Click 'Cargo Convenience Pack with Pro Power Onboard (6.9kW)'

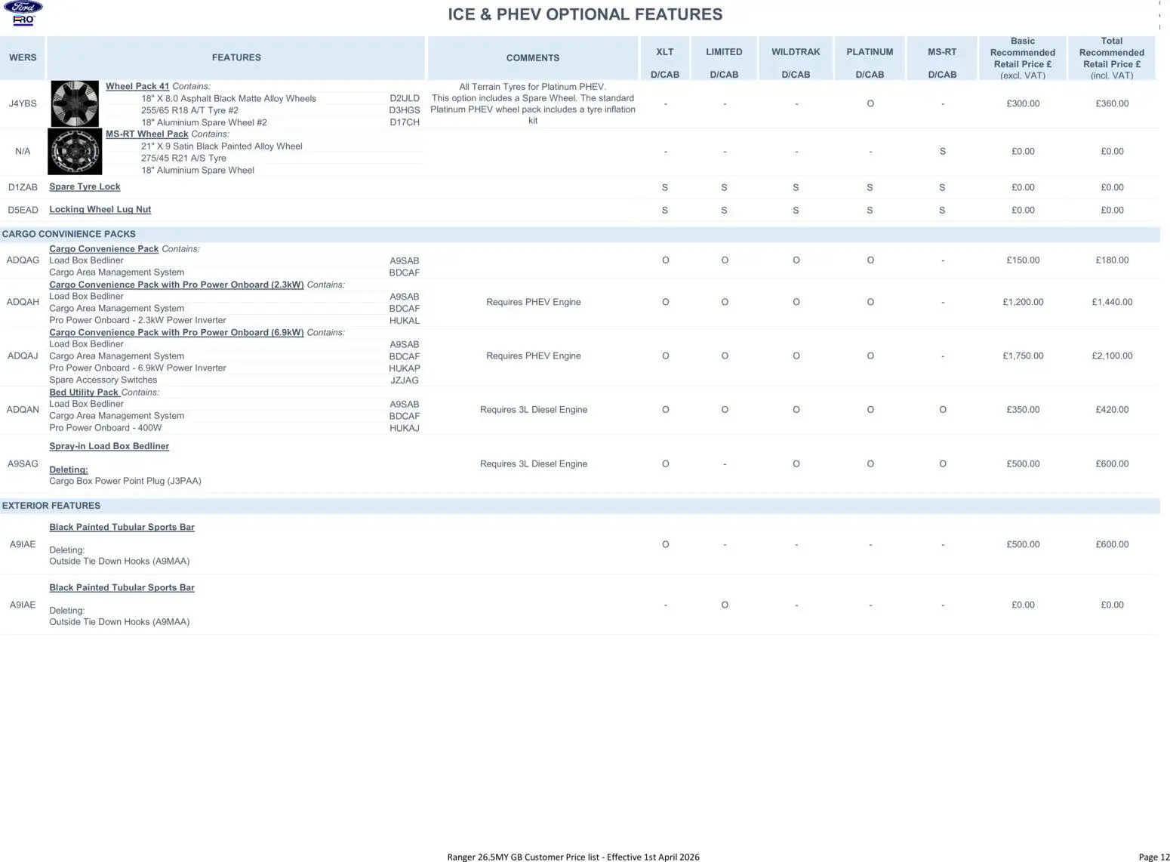177,332
